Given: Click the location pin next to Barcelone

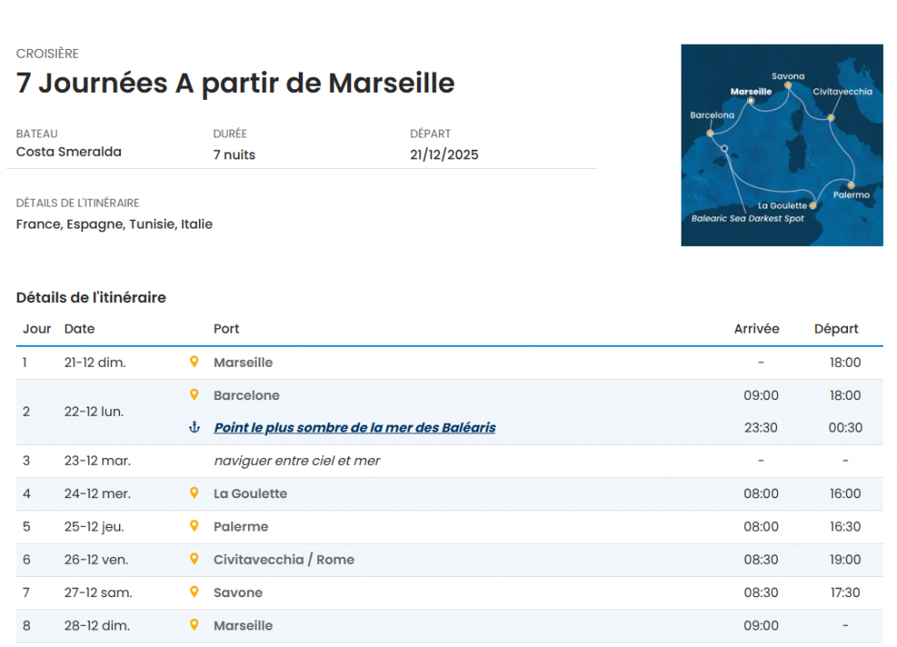Looking at the screenshot, I should [194, 395].
